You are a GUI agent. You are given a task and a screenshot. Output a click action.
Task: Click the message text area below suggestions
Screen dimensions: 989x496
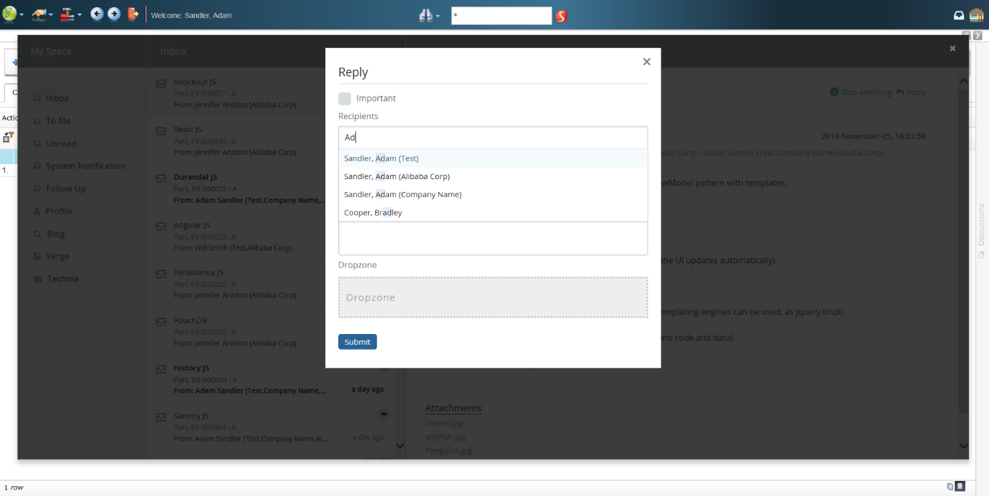click(492, 238)
